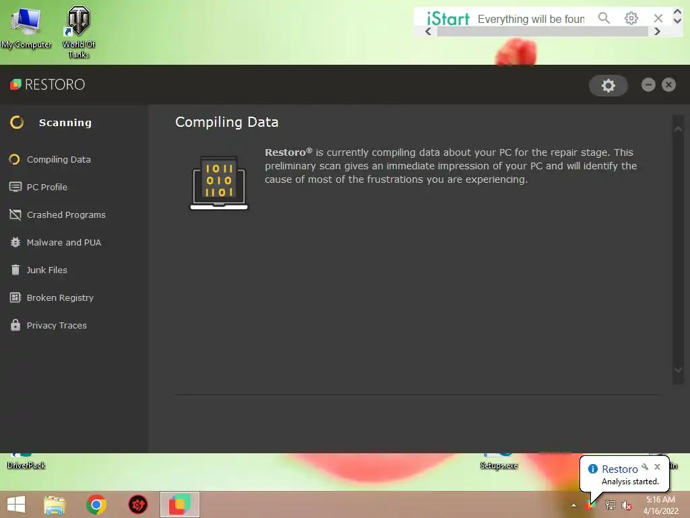
Task: Click the Broken Registry icon
Action: coord(15,297)
